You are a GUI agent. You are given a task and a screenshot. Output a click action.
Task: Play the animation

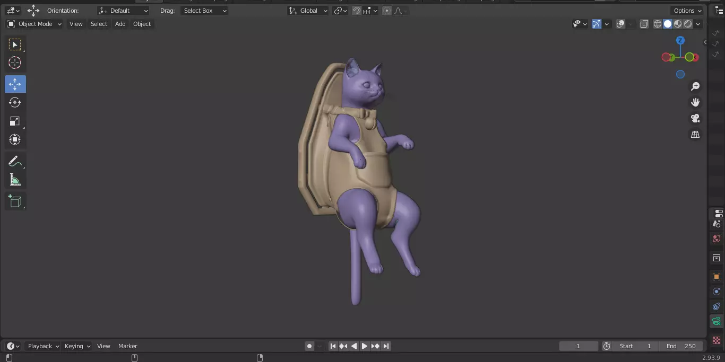[365, 346]
